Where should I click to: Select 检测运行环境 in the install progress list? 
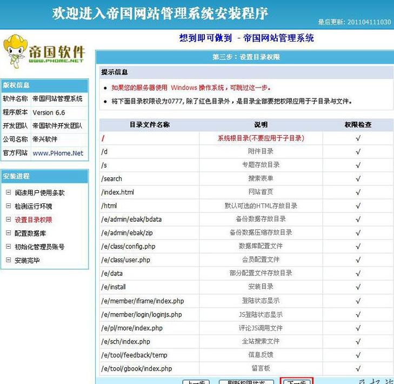pyautogui.click(x=34, y=206)
